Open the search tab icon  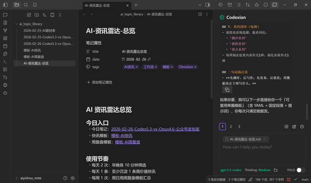coord(26,5)
